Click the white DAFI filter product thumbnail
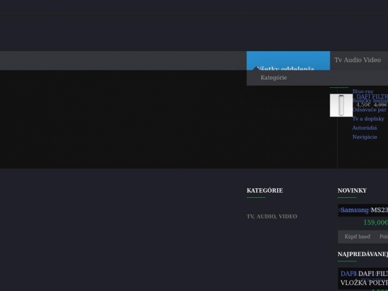Screen dimensions: 388x291 click(x=341, y=105)
